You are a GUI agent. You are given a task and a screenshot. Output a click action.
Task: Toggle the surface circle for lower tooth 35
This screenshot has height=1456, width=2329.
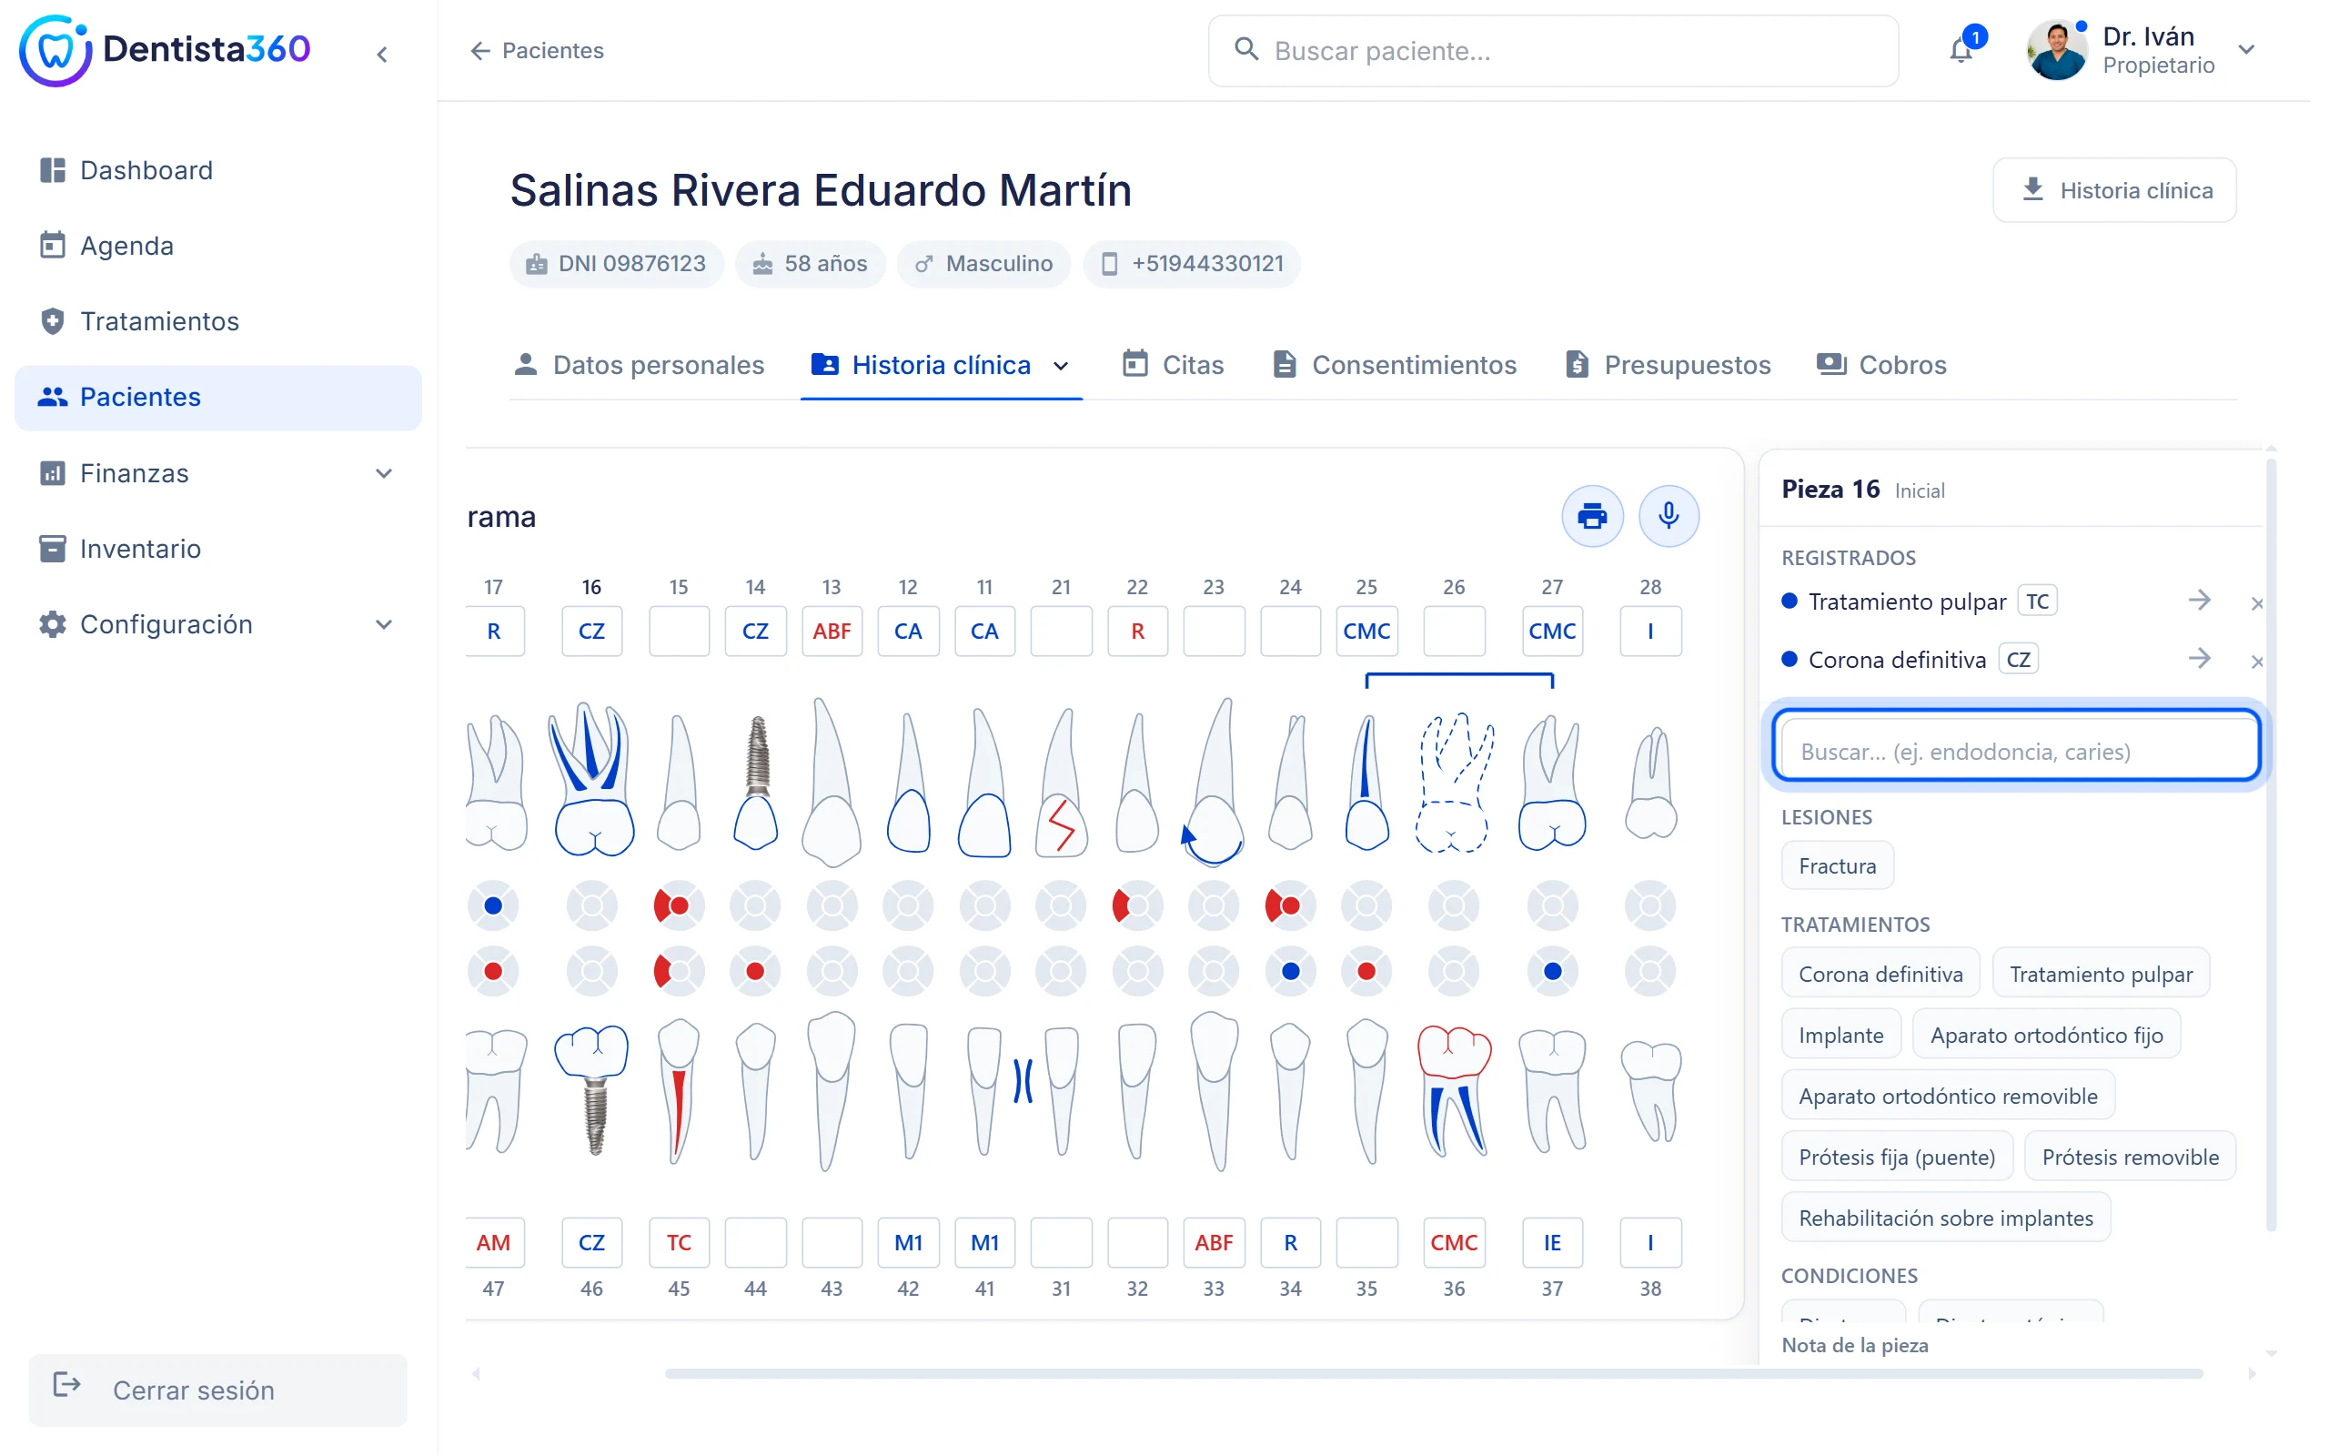tap(1366, 972)
